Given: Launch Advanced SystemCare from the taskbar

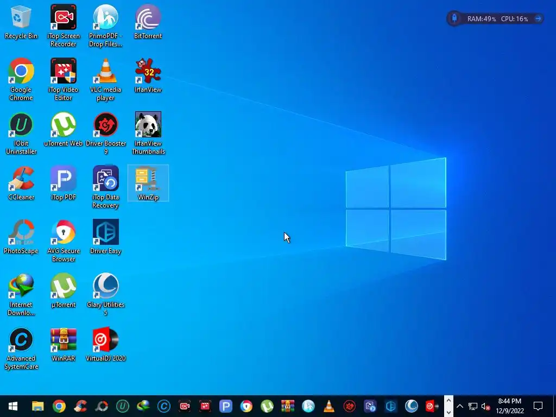Looking at the screenshot, I should tap(164, 406).
